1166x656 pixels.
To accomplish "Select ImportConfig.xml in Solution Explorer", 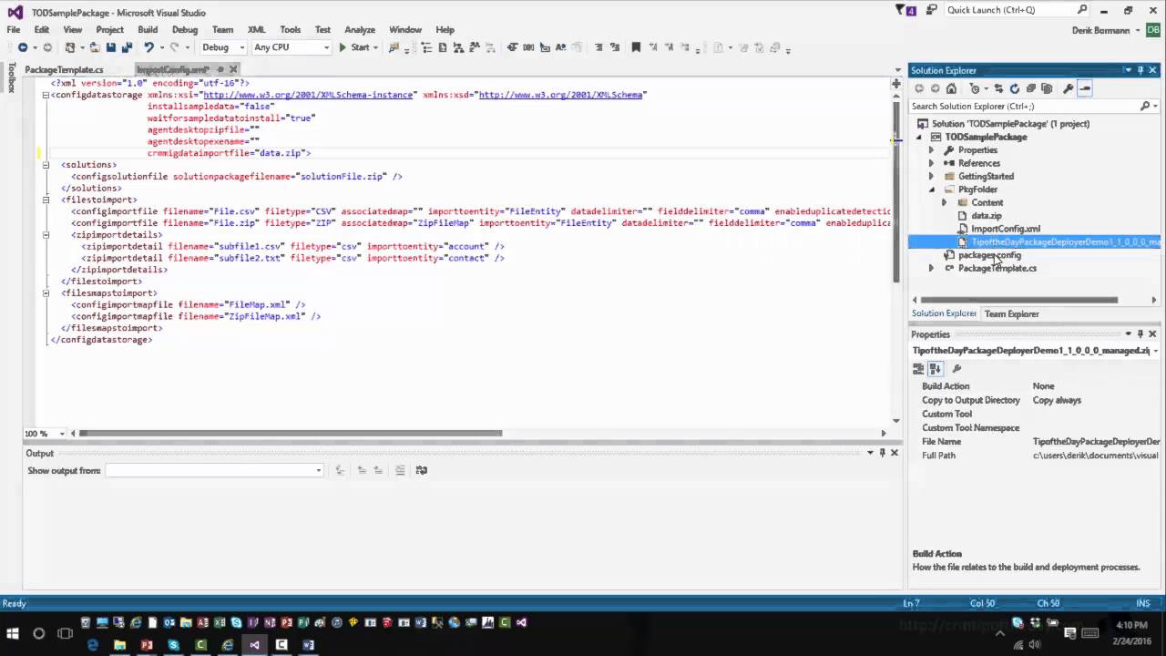I will [1006, 229].
